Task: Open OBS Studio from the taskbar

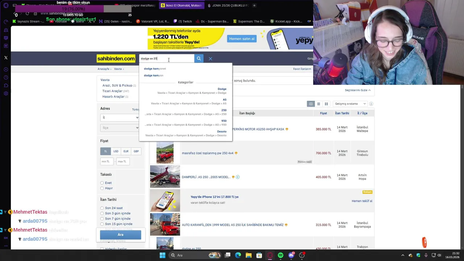Action: pos(302,255)
